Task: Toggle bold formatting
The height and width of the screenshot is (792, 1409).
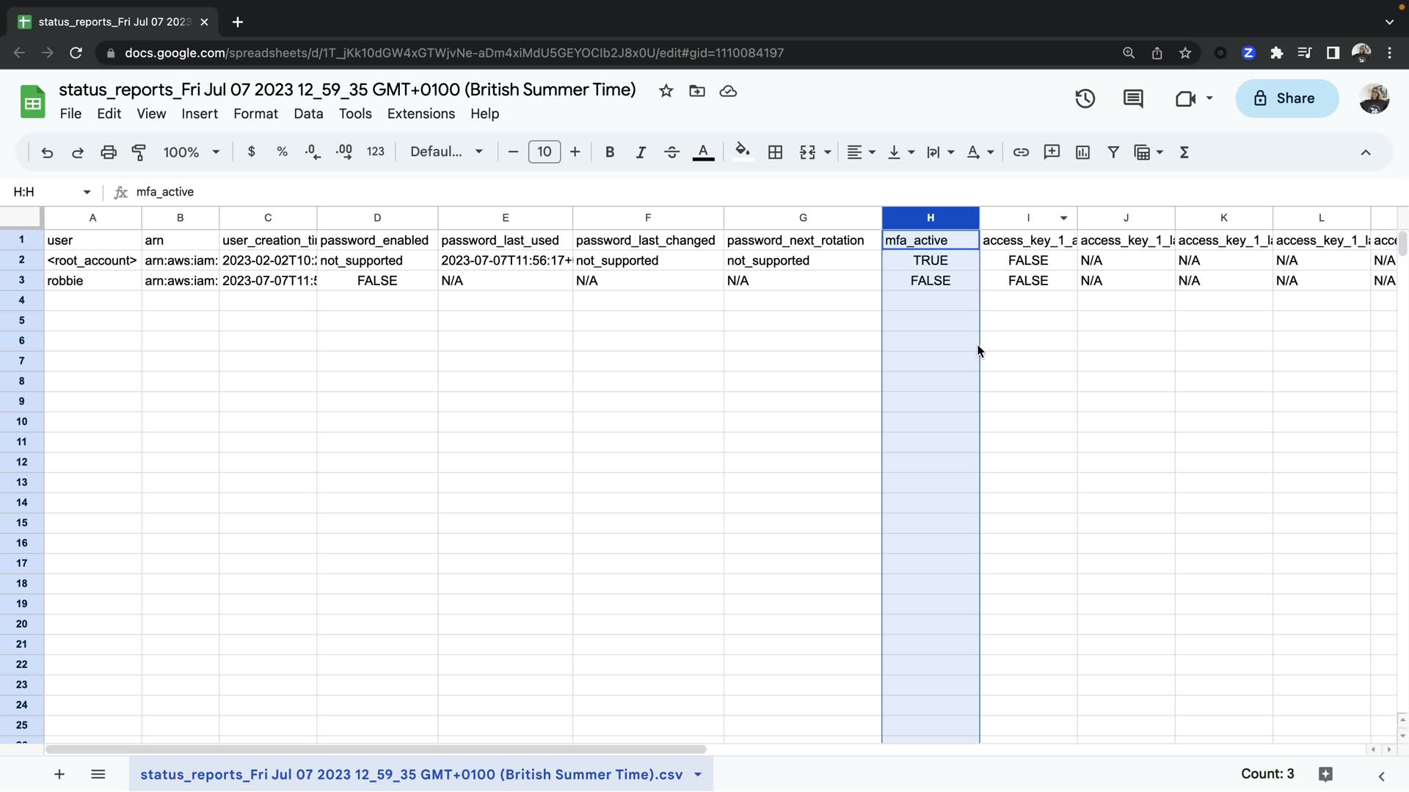Action: [x=609, y=153]
